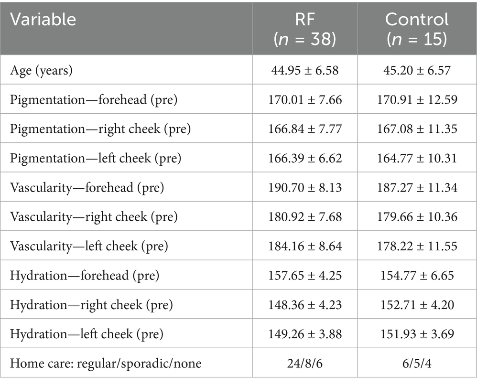477x386 pixels.
Task: Select the value 170.91 ± 12.59
Action: tap(417, 100)
